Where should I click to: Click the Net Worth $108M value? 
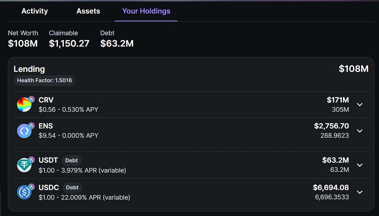(x=23, y=43)
